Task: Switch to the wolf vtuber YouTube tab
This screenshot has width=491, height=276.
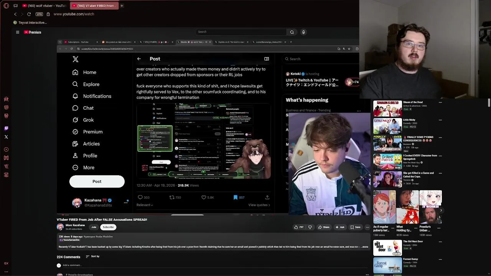Action: [x=44, y=6]
